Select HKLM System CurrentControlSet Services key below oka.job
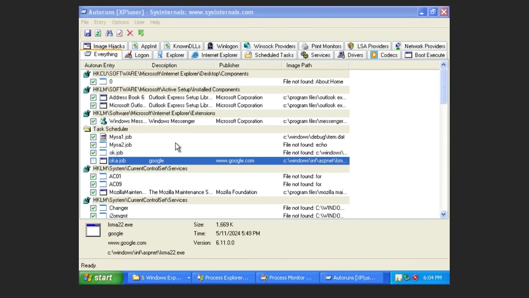Screen dimensions: 529x298 [x=140, y=169]
